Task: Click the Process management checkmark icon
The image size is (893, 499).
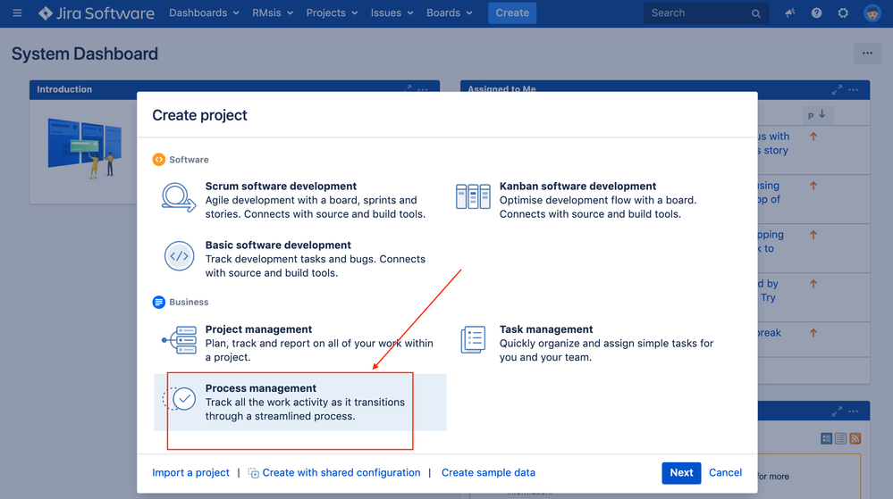Action: tap(180, 399)
